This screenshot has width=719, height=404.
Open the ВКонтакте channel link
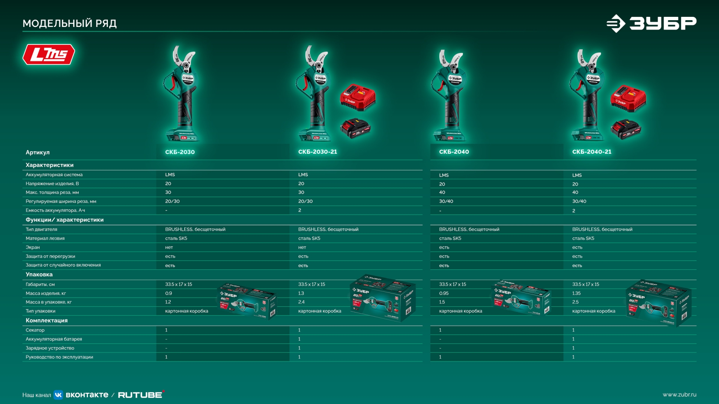[87, 395]
